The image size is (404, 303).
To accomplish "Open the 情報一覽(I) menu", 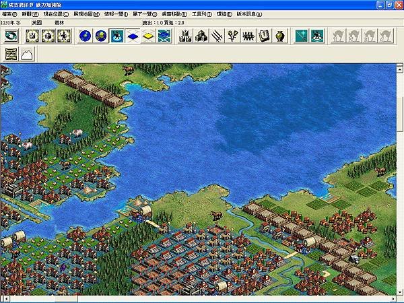I will pyautogui.click(x=116, y=14).
